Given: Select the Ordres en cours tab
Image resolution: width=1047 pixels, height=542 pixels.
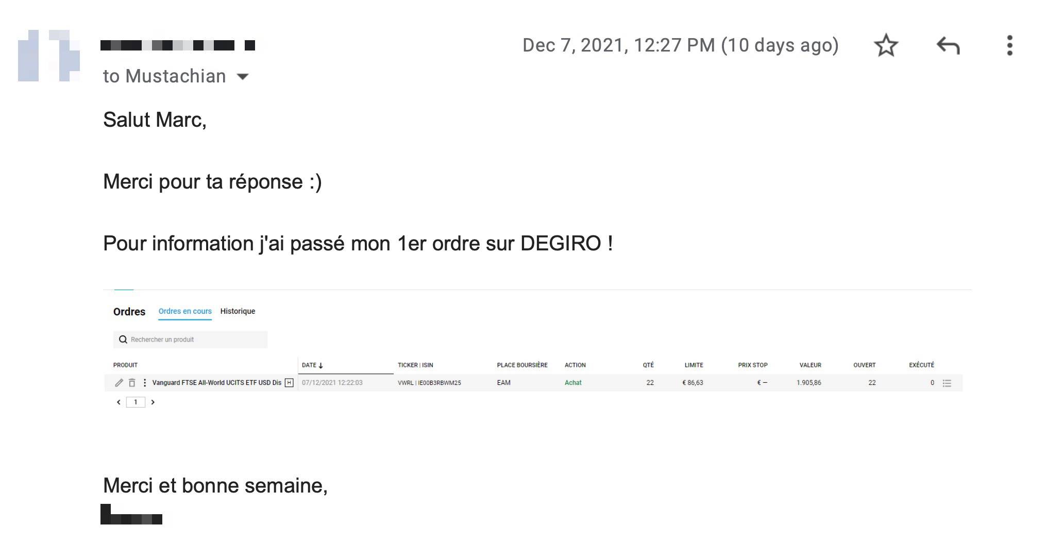Looking at the screenshot, I should (185, 311).
